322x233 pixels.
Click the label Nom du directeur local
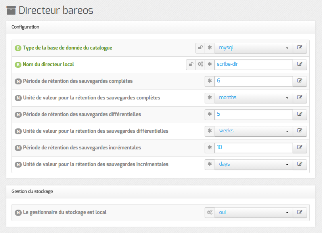(x=48, y=65)
